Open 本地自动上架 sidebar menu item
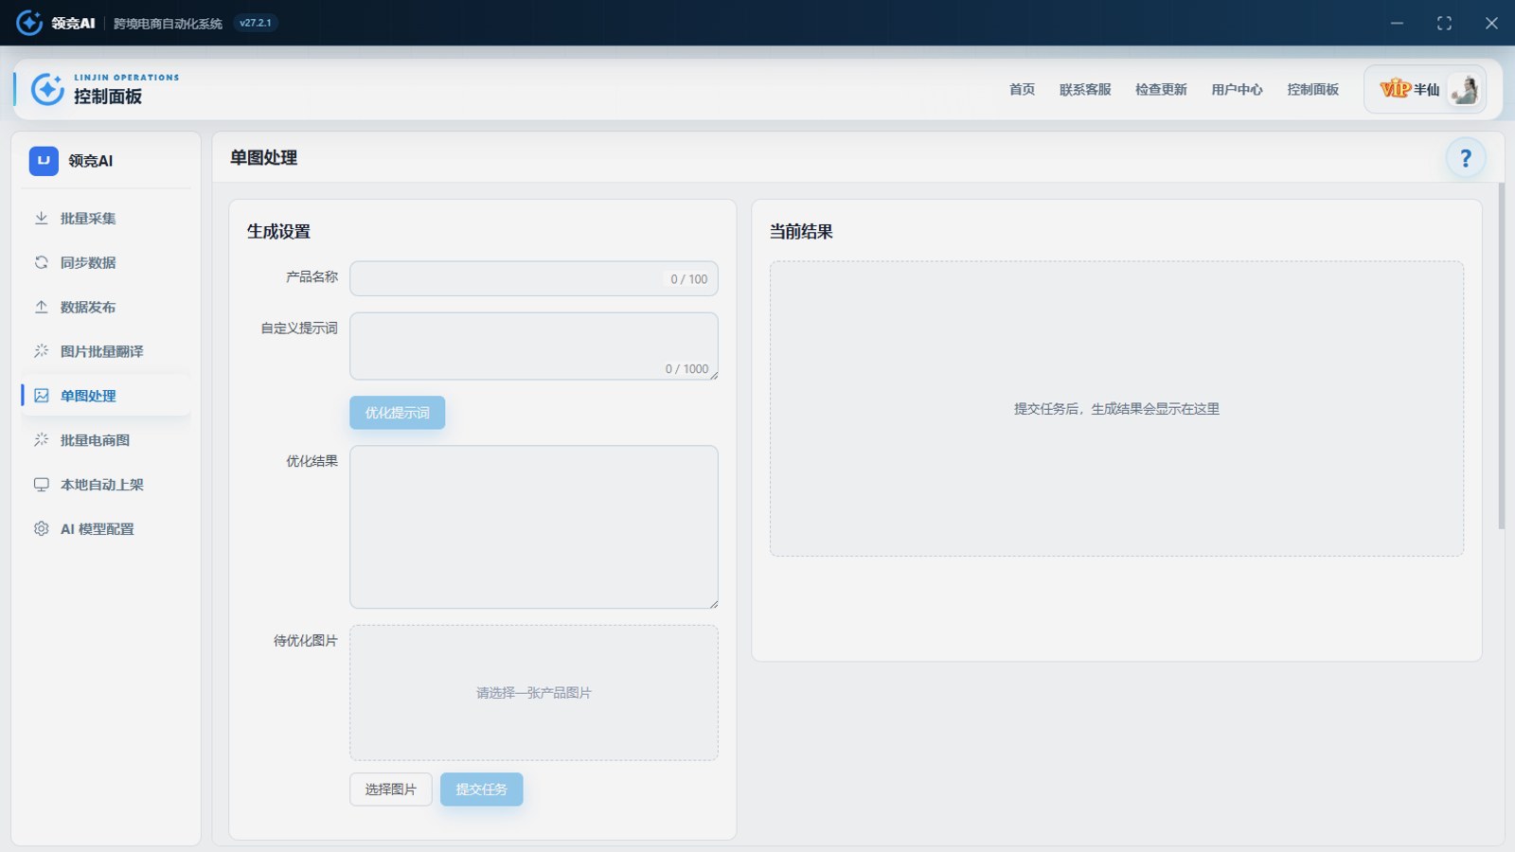 coord(106,485)
